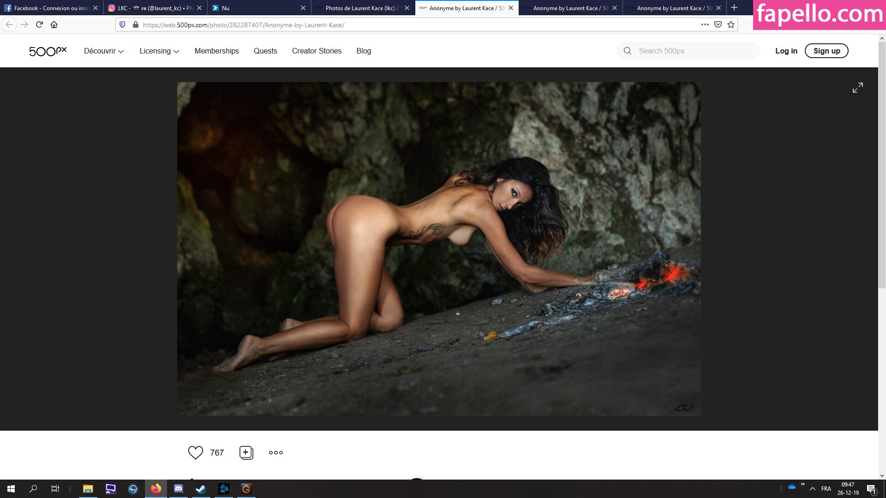Add photo to gallery icon

(246, 452)
